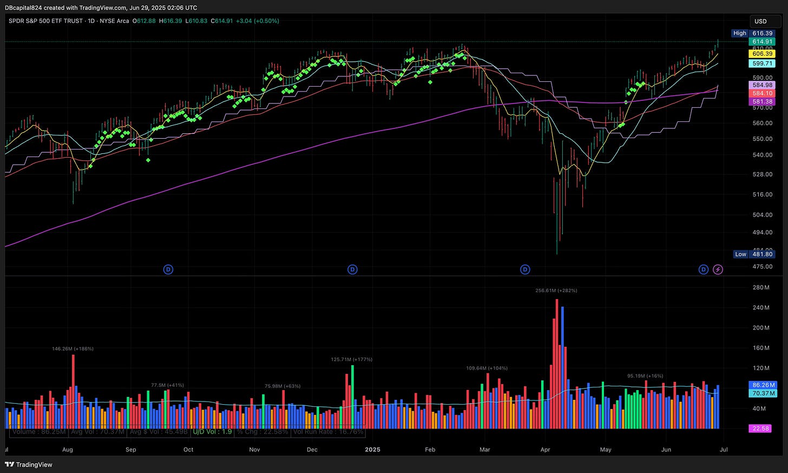Click the header text crediting DBcapital824
Viewport: 788px width, 473px height.
coord(101,8)
